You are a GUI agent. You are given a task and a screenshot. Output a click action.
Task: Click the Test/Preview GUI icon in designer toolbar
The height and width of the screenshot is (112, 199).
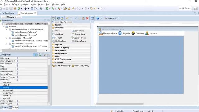click(53, 18)
